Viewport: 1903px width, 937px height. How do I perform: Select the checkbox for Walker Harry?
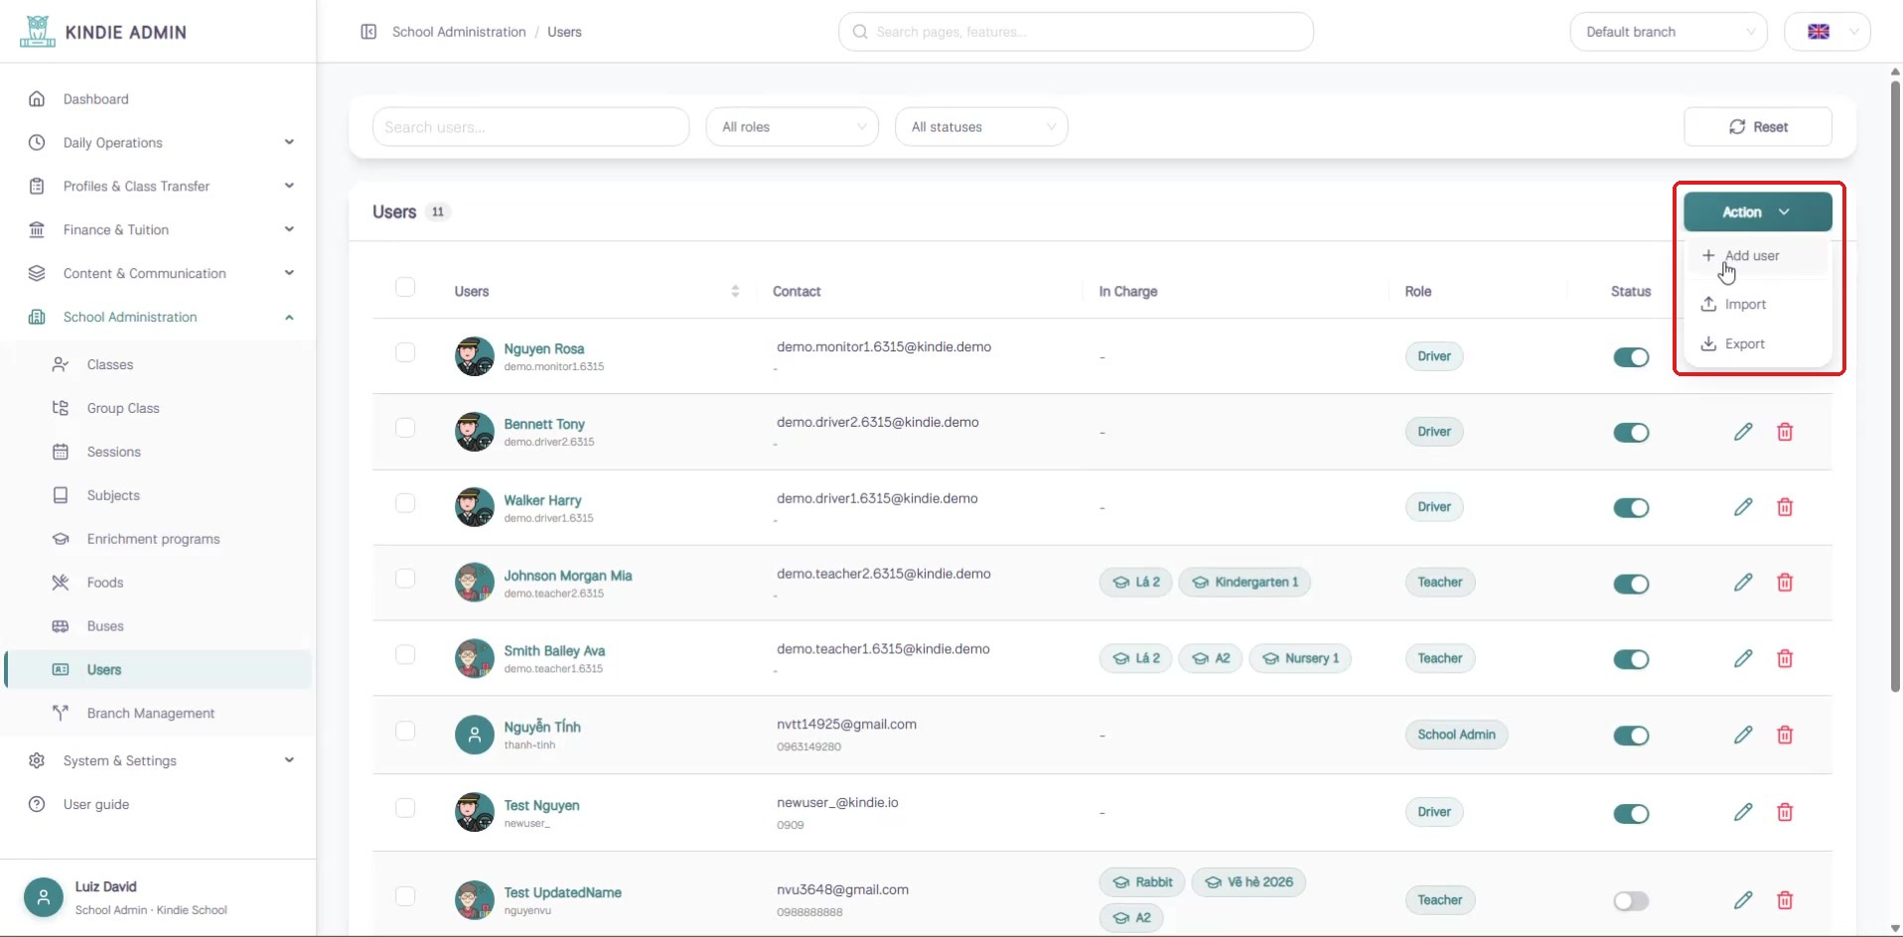pos(405,503)
